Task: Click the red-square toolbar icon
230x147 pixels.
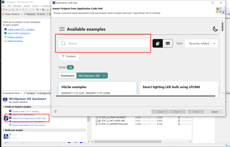Action: point(43,10)
